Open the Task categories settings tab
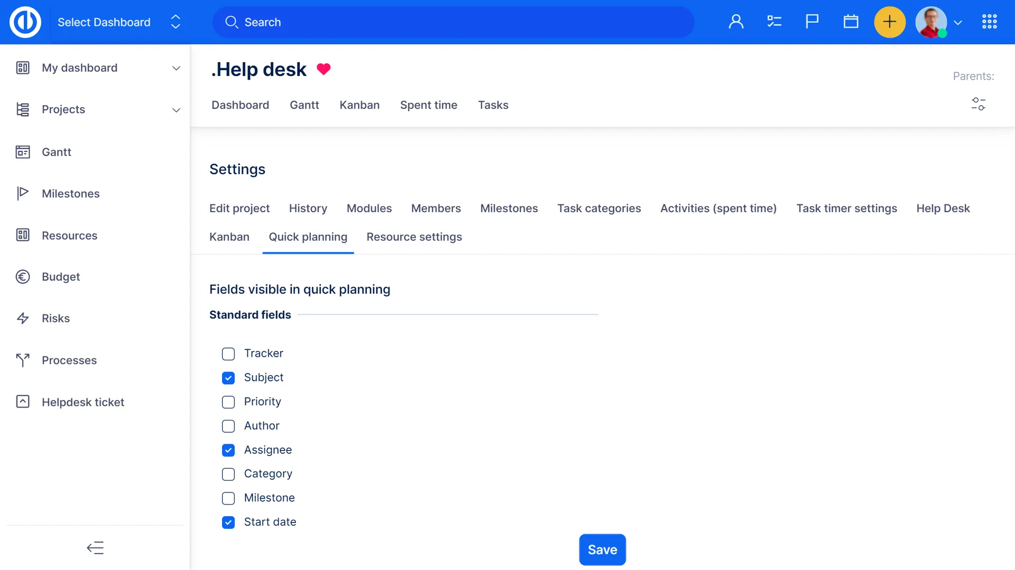Viewport: 1015px width, 570px height. point(599,208)
